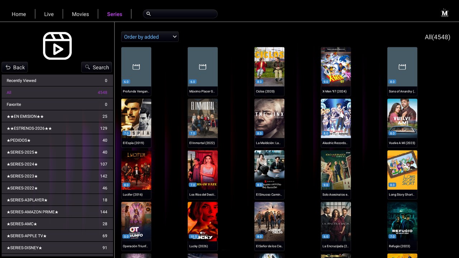The image size is (459, 258).
Task: Click the Back button
Action: pyautogui.click(x=15, y=67)
